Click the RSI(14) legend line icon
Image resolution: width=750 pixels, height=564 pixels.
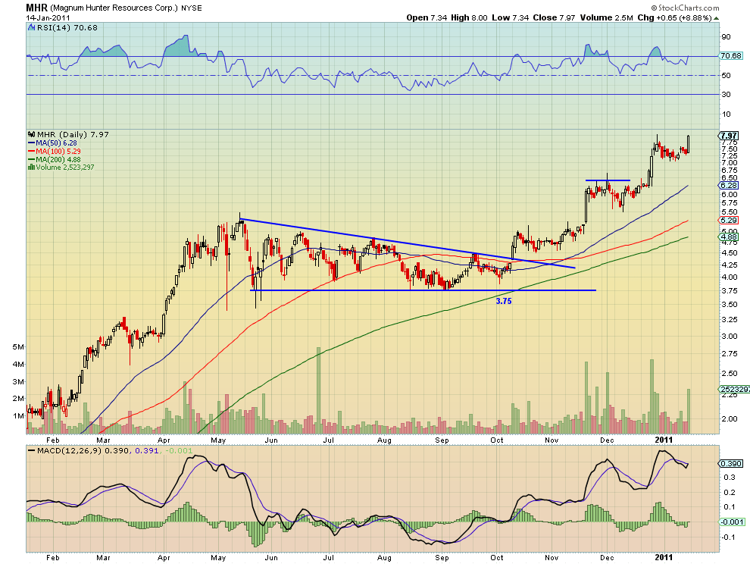tap(32, 28)
